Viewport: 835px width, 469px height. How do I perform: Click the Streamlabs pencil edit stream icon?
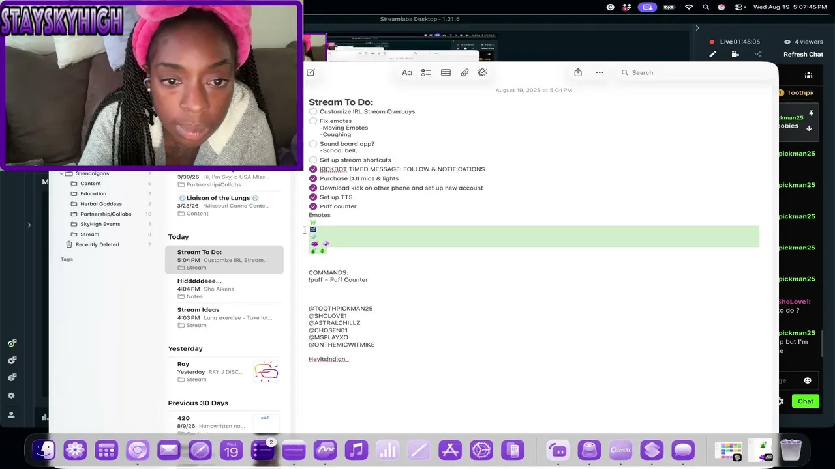[712, 55]
